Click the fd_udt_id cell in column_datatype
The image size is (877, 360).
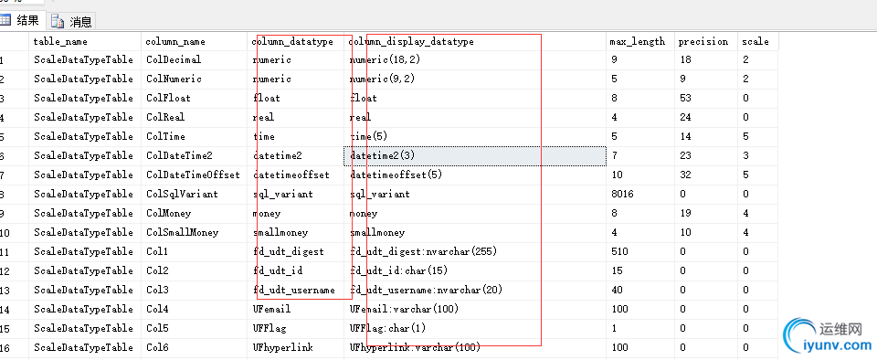[x=296, y=270]
